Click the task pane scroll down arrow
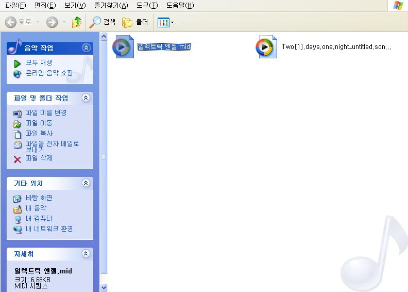 [104, 288]
